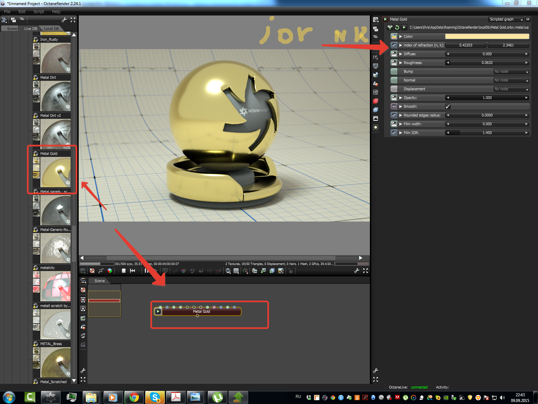Open Google Chrome from the taskbar
538x404 pixels.
(134, 398)
